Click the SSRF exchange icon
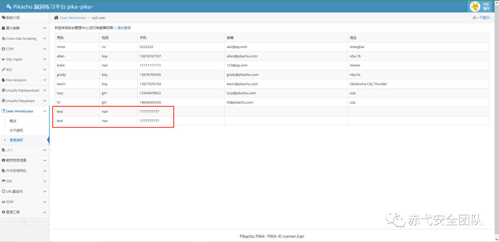The height and width of the screenshot is (242, 499). tap(4, 202)
